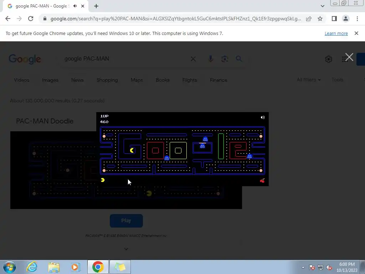Dismiss the Chrome update notification bar

pos(356,33)
